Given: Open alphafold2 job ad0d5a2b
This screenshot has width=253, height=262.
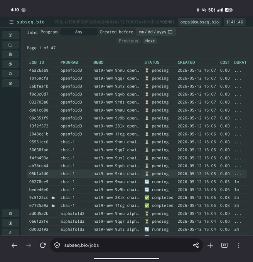Looking at the screenshot, I should click(137, 213).
